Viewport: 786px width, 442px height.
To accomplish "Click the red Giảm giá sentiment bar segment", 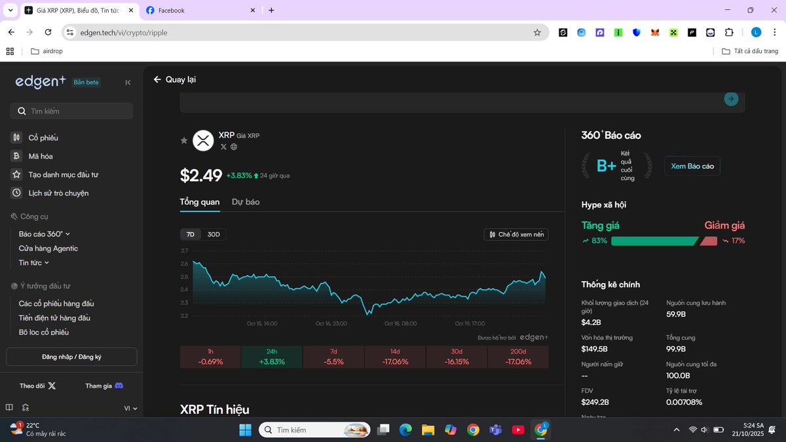I will [709, 241].
